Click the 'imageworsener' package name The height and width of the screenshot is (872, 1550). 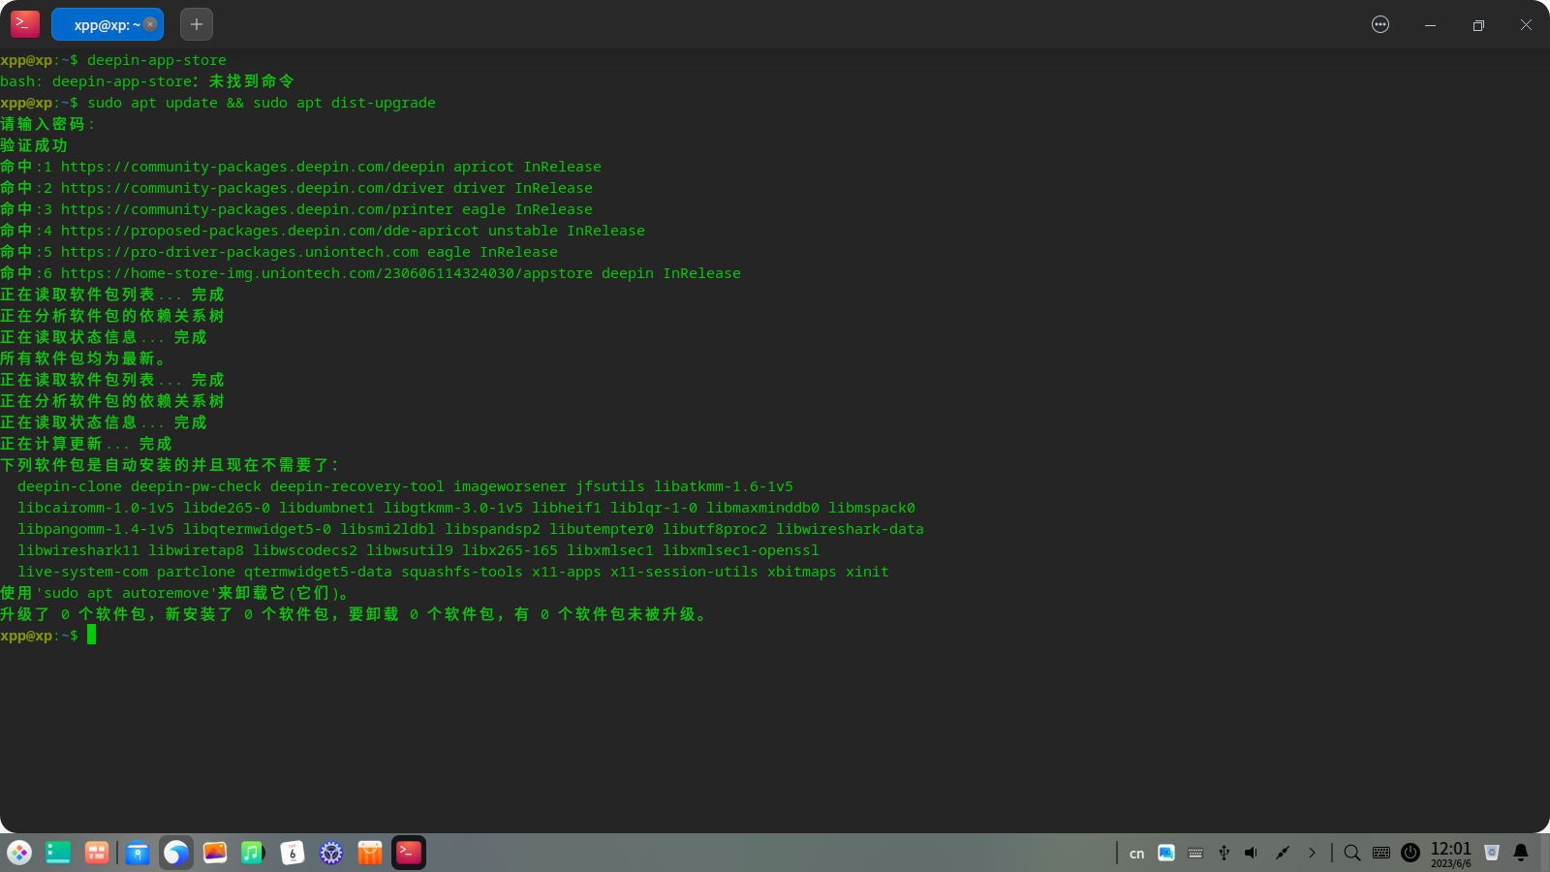(x=510, y=486)
